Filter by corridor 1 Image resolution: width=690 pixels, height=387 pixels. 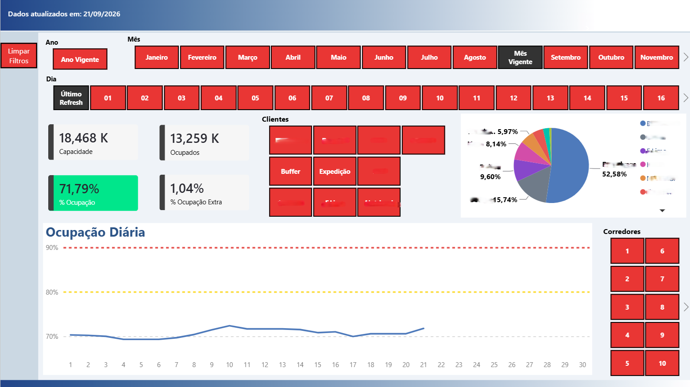point(627,251)
